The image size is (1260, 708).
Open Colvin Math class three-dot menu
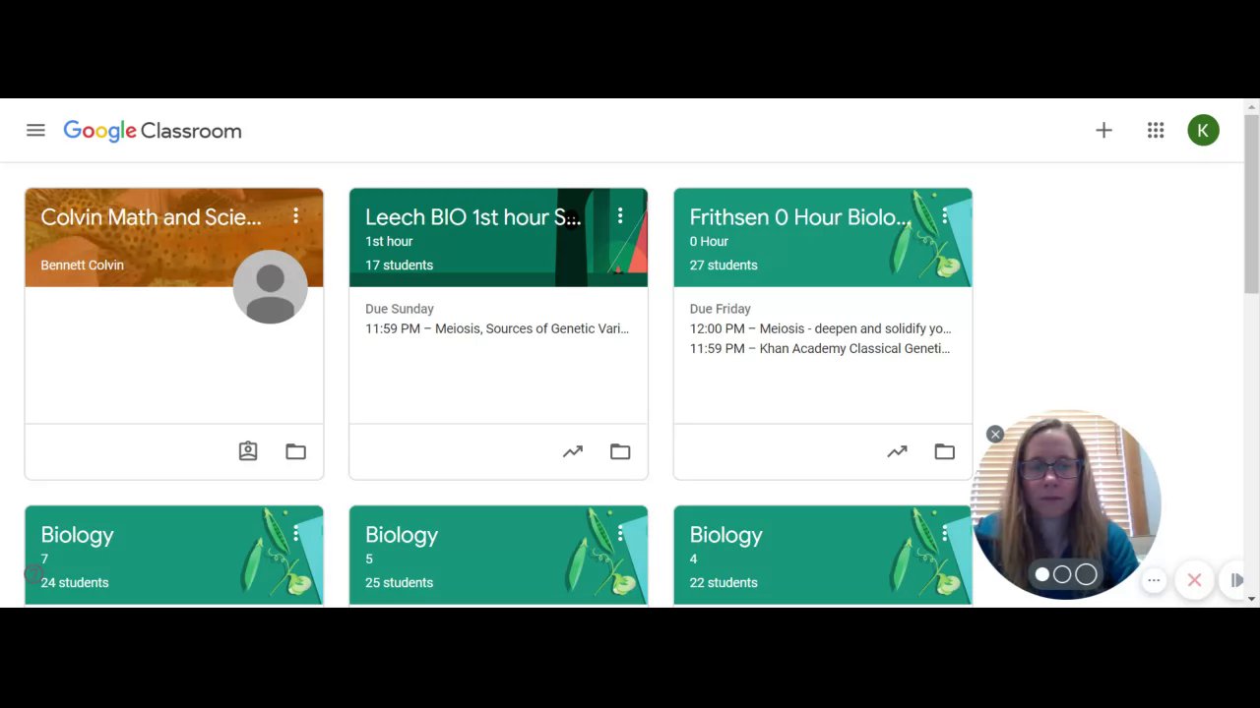point(296,215)
